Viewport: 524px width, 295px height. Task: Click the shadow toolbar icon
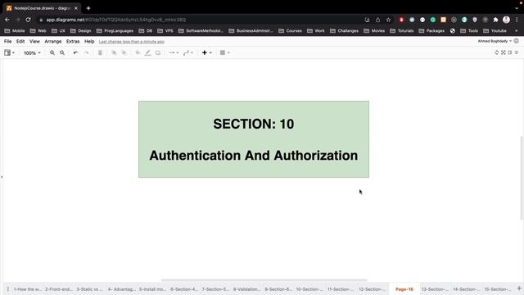[x=158, y=52]
